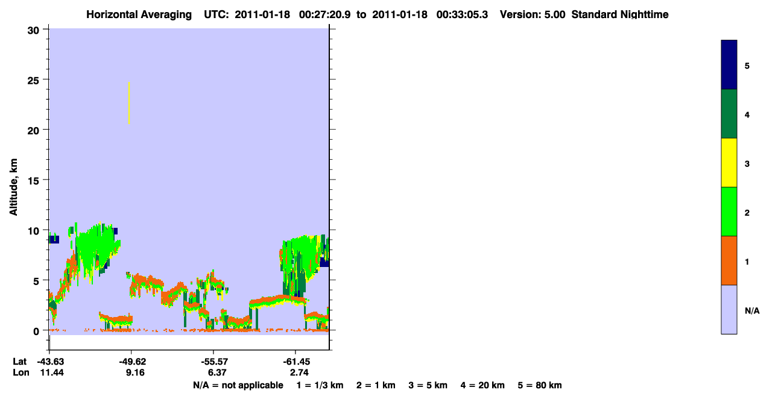Screen dimensions: 784x402
Task: Click the latitude value '-61.45'
Action: point(296,361)
